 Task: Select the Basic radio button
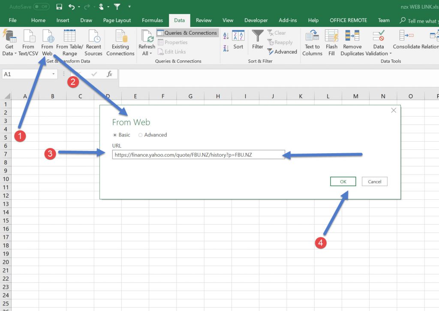click(x=115, y=135)
